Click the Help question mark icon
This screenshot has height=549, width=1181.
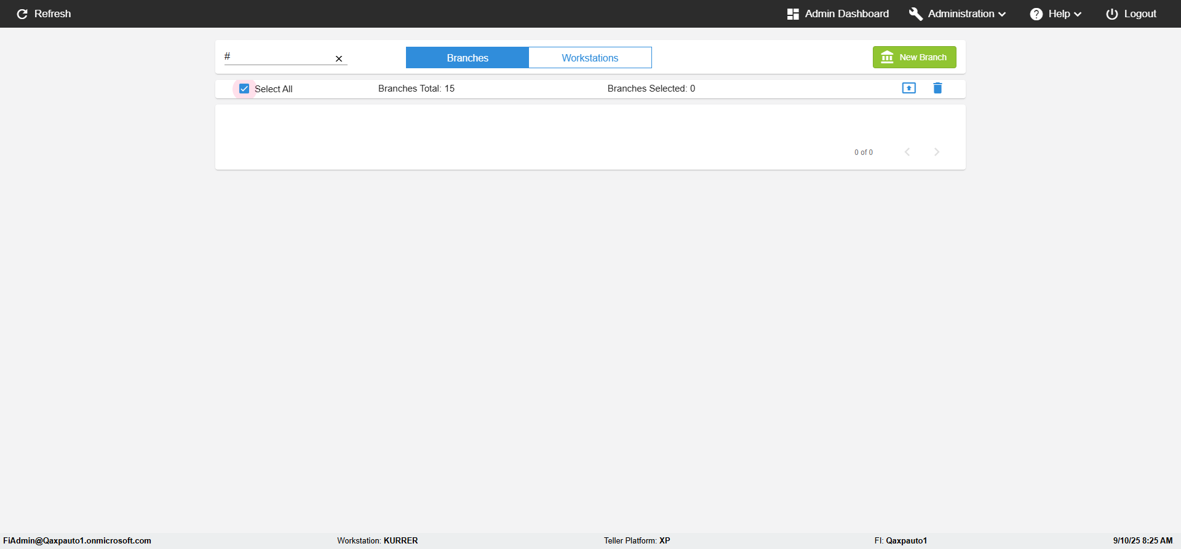click(x=1036, y=14)
